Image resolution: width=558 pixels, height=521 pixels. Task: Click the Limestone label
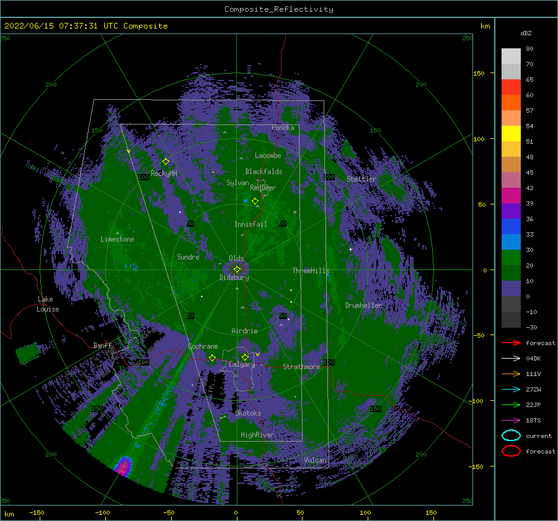tap(117, 239)
